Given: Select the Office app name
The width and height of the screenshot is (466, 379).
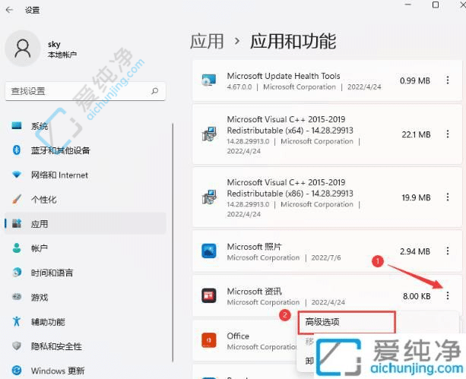Looking at the screenshot, I should coord(238,336).
